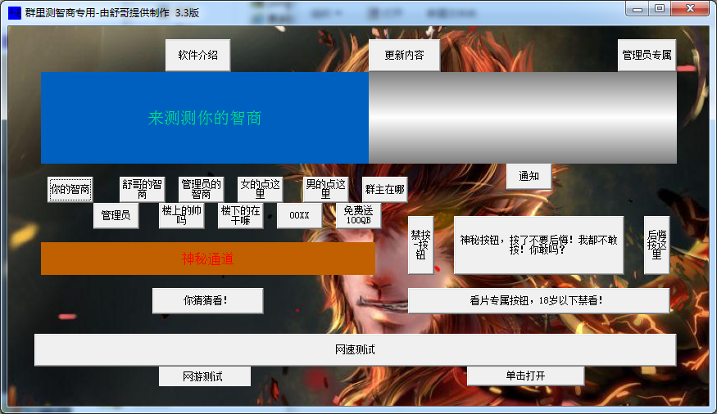The width and height of the screenshot is (717, 414).
Task: Click the orange 神秘通道 banner
Action: (208, 259)
